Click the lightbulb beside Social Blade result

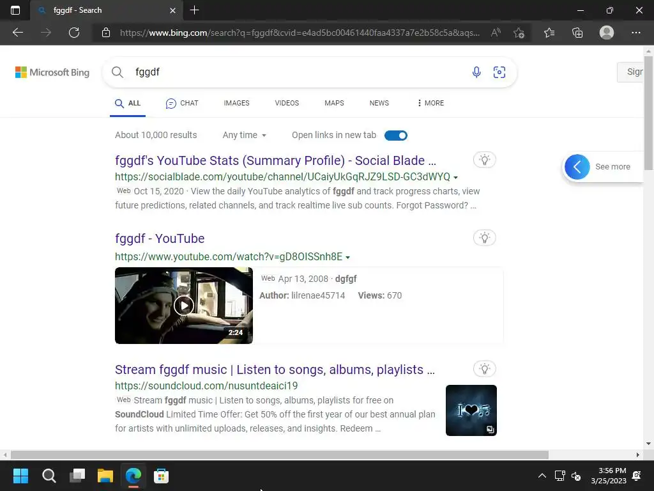click(x=484, y=160)
